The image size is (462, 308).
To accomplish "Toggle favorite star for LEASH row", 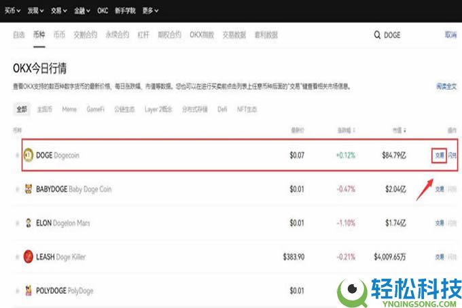I will click(x=17, y=257).
